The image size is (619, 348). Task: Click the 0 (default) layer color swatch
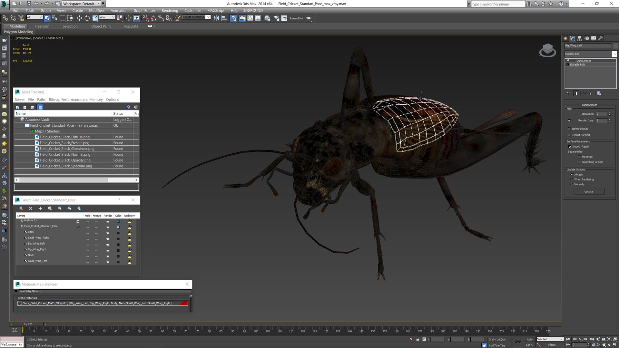coord(118,222)
